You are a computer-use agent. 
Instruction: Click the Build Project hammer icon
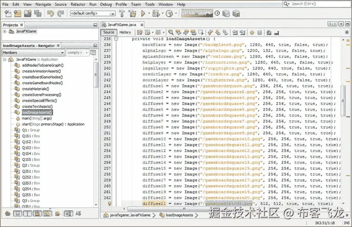pos(122,14)
